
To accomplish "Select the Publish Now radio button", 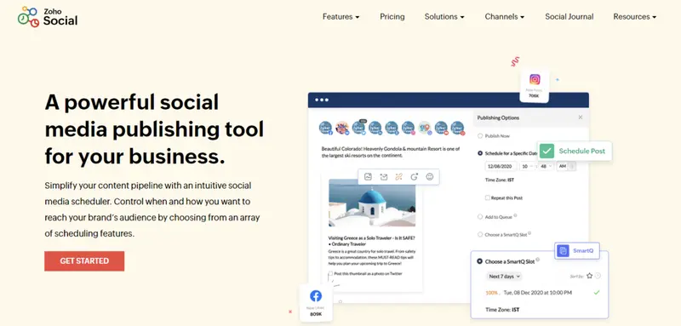I will pos(480,136).
